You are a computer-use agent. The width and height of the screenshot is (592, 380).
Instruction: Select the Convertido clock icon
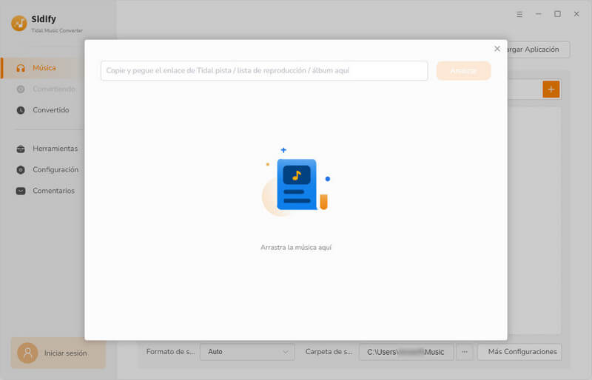[21, 110]
